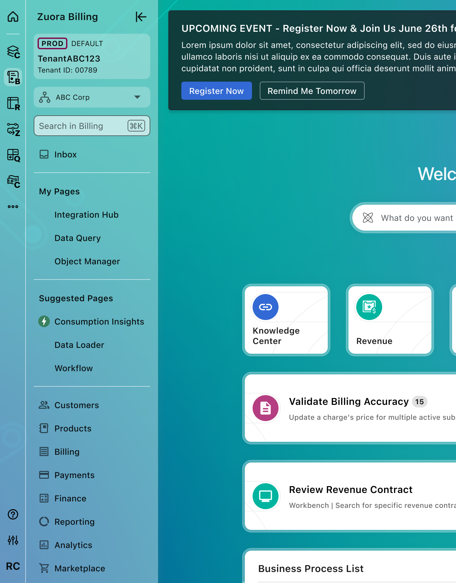Open the Inbox menu item
The image size is (456, 583).
tap(65, 154)
